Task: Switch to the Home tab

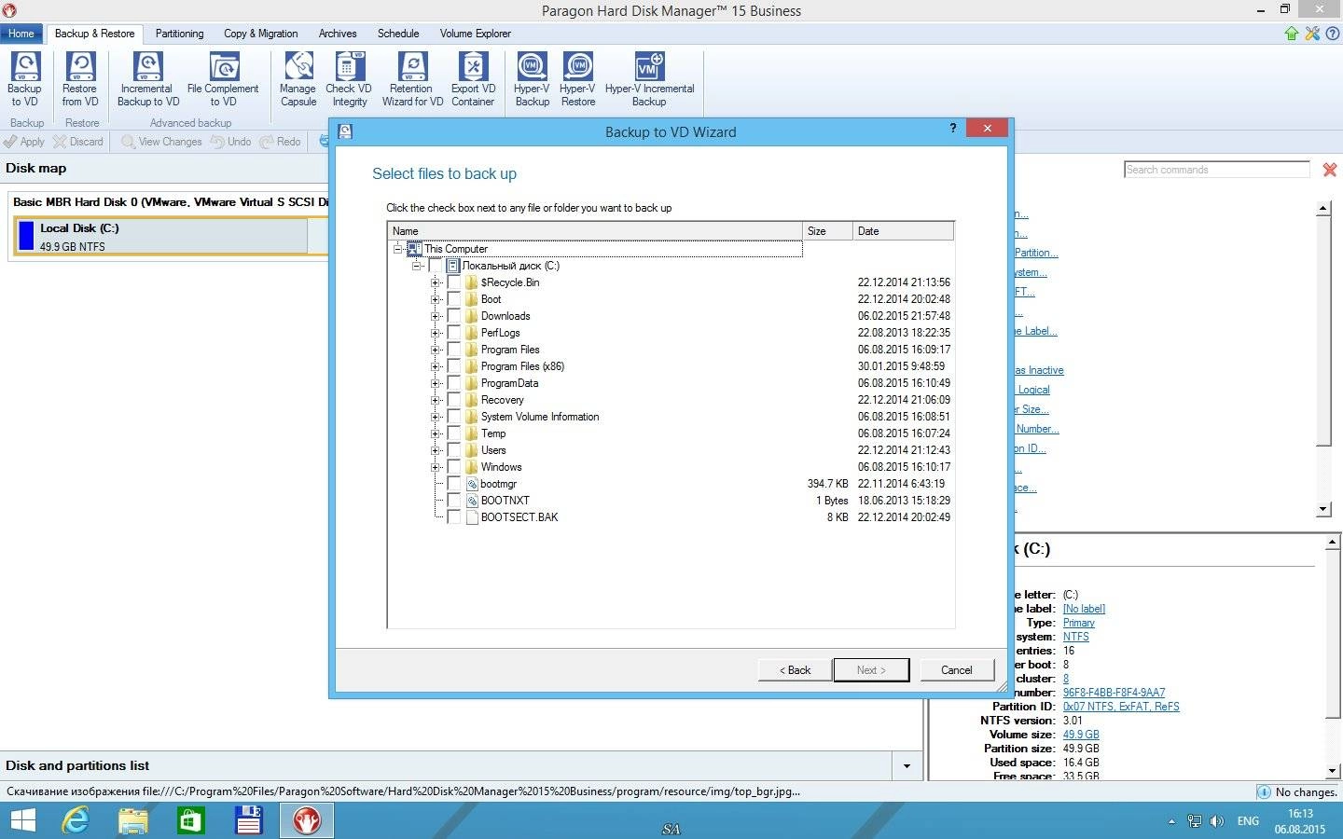Action: click(x=21, y=34)
